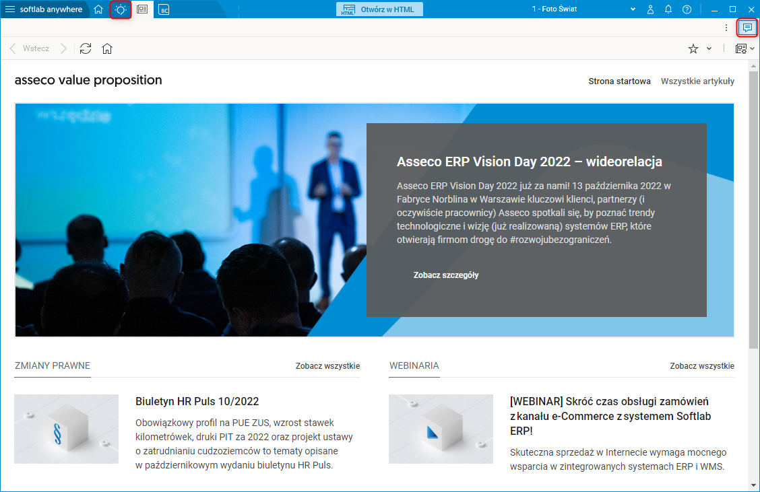Image resolution: width=760 pixels, height=492 pixels.
Task: Go to Strona startowa
Action: pyautogui.click(x=619, y=81)
